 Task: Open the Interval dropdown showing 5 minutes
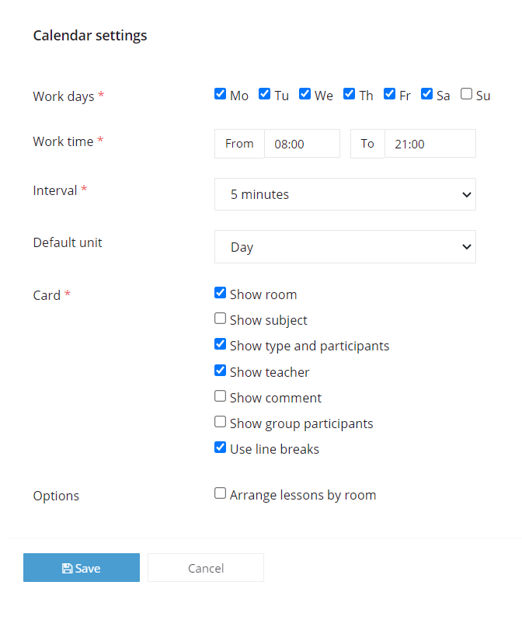point(345,194)
